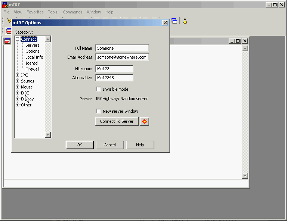
Task: Select Options under Connect
Action: pyautogui.click(x=33, y=51)
